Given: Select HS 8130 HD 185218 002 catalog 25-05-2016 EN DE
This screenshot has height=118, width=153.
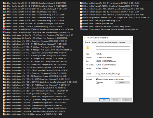Looking at the screenshot, I should point(35,9).
